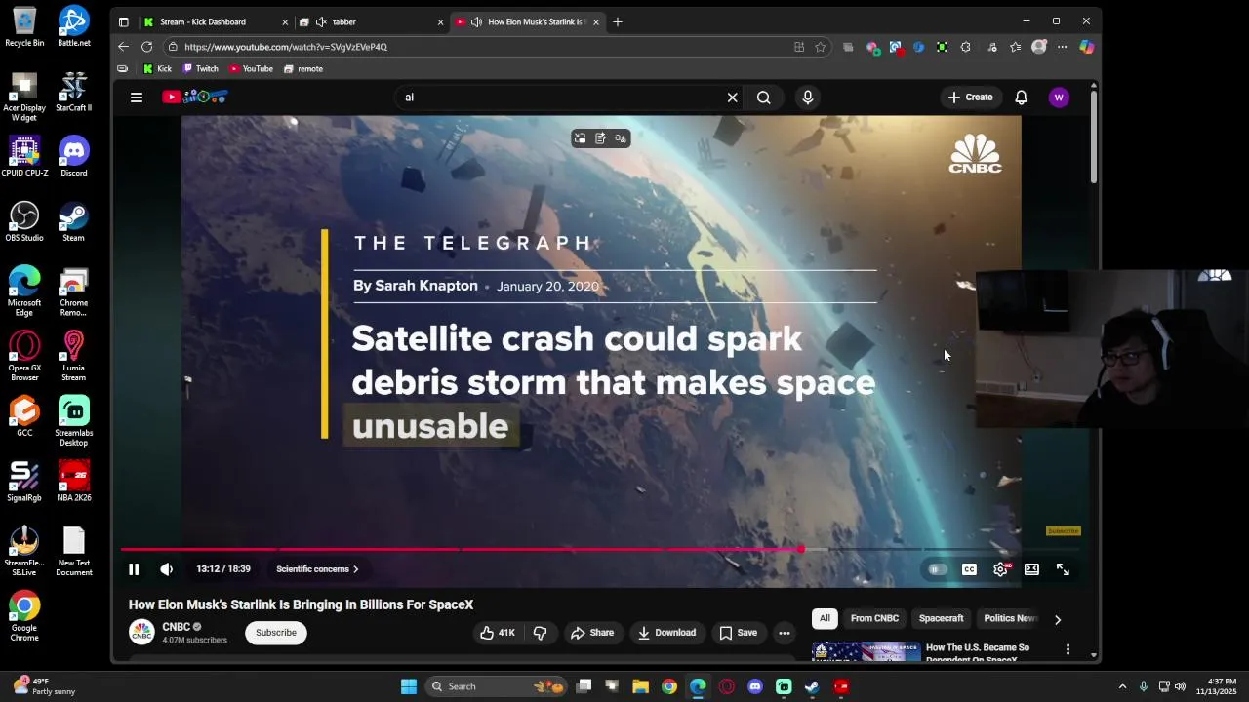Clear the YouTube search box text
The width and height of the screenshot is (1249, 702).
coord(732,97)
